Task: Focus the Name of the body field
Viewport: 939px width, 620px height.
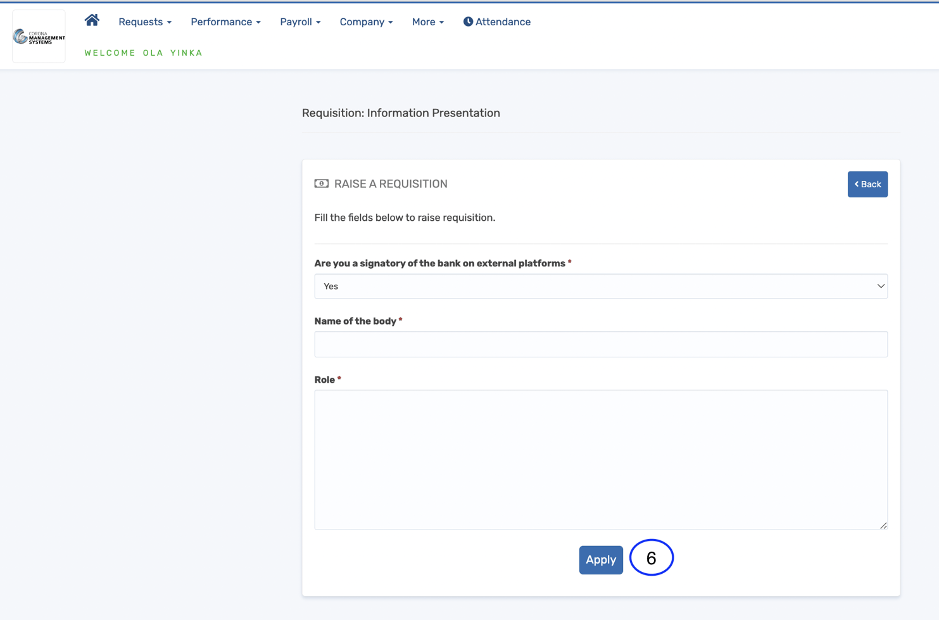Action: pyautogui.click(x=601, y=344)
